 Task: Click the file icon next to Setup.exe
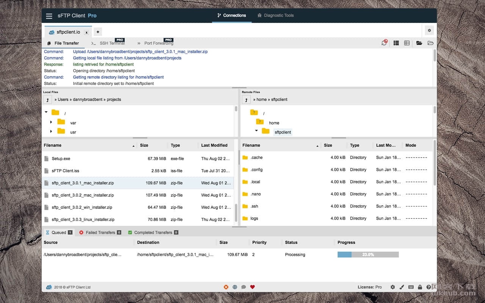click(x=47, y=159)
